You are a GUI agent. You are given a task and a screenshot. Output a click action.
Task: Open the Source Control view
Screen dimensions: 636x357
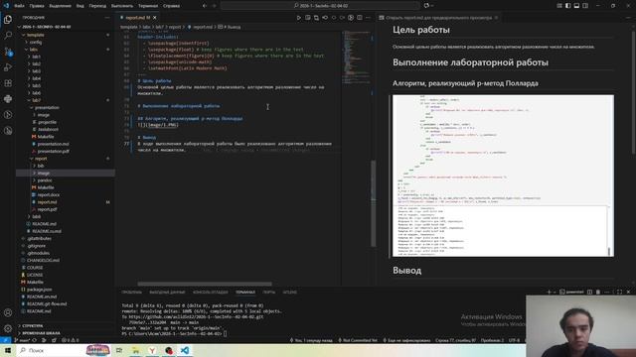click(x=8, y=52)
